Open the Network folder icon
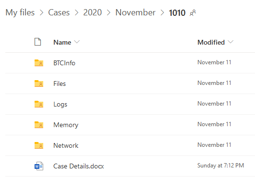This screenshot has height=178, width=255. (39, 145)
